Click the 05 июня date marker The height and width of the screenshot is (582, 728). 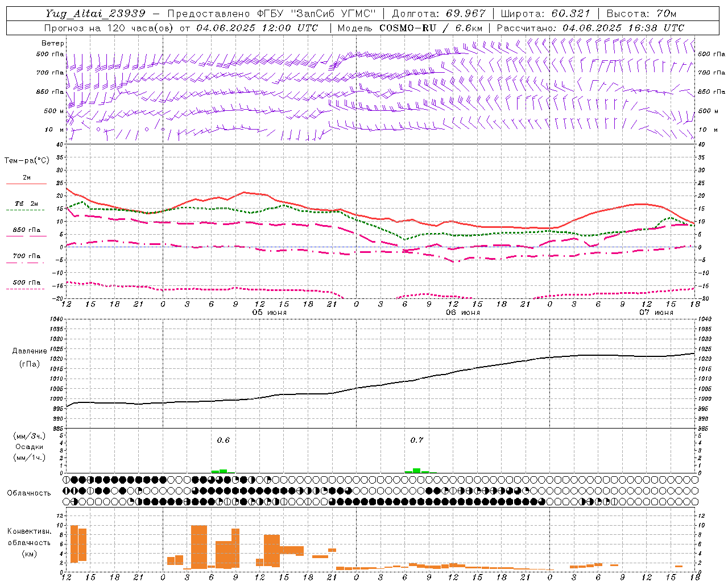[x=270, y=313]
